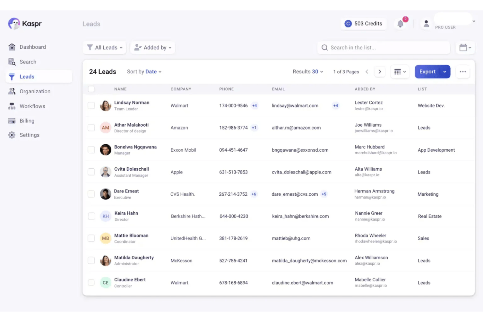Click the COMPANY column header
Viewport: 483px width, 322px height.
pyautogui.click(x=181, y=89)
